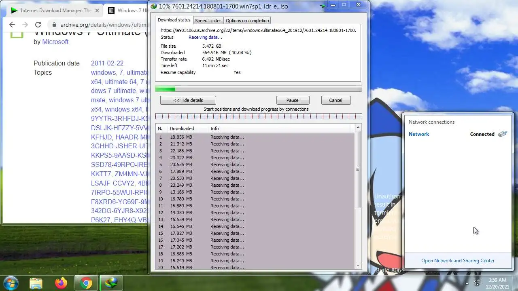
Task: Reload the archive.org page
Action: coord(38,25)
